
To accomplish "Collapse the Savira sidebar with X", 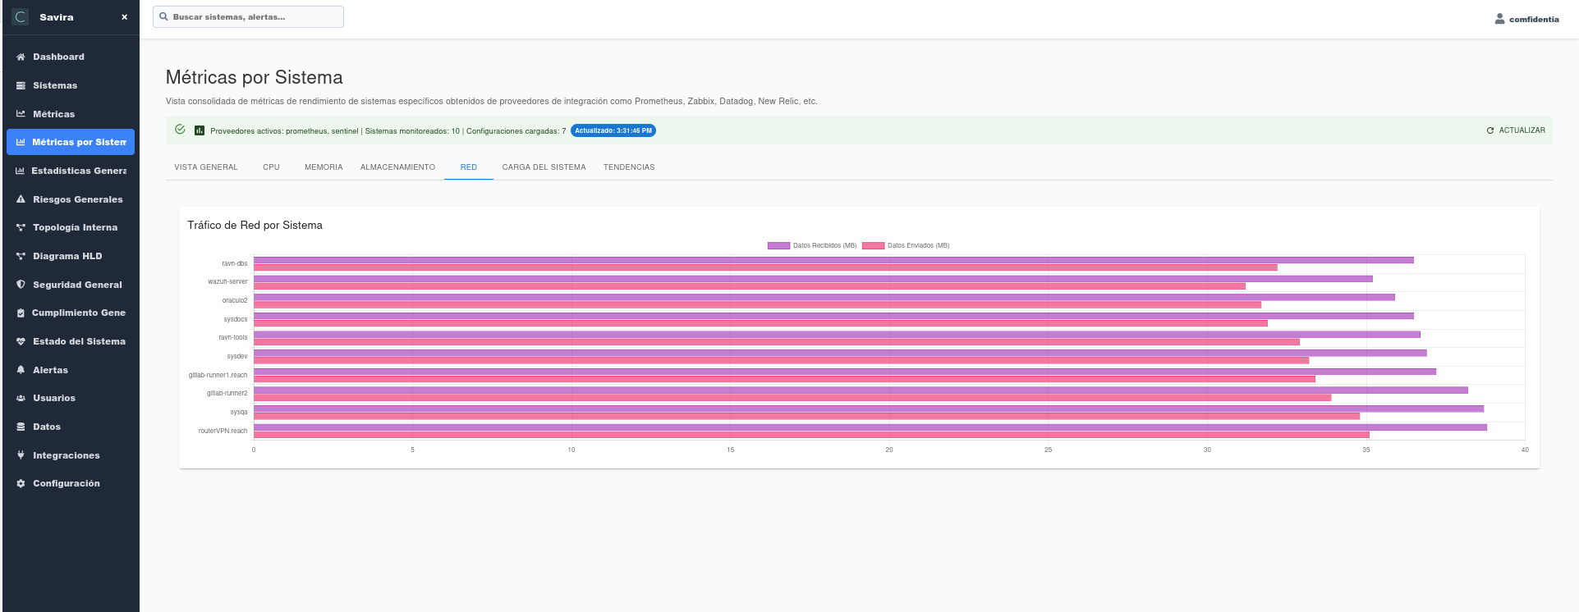I will click(x=124, y=17).
